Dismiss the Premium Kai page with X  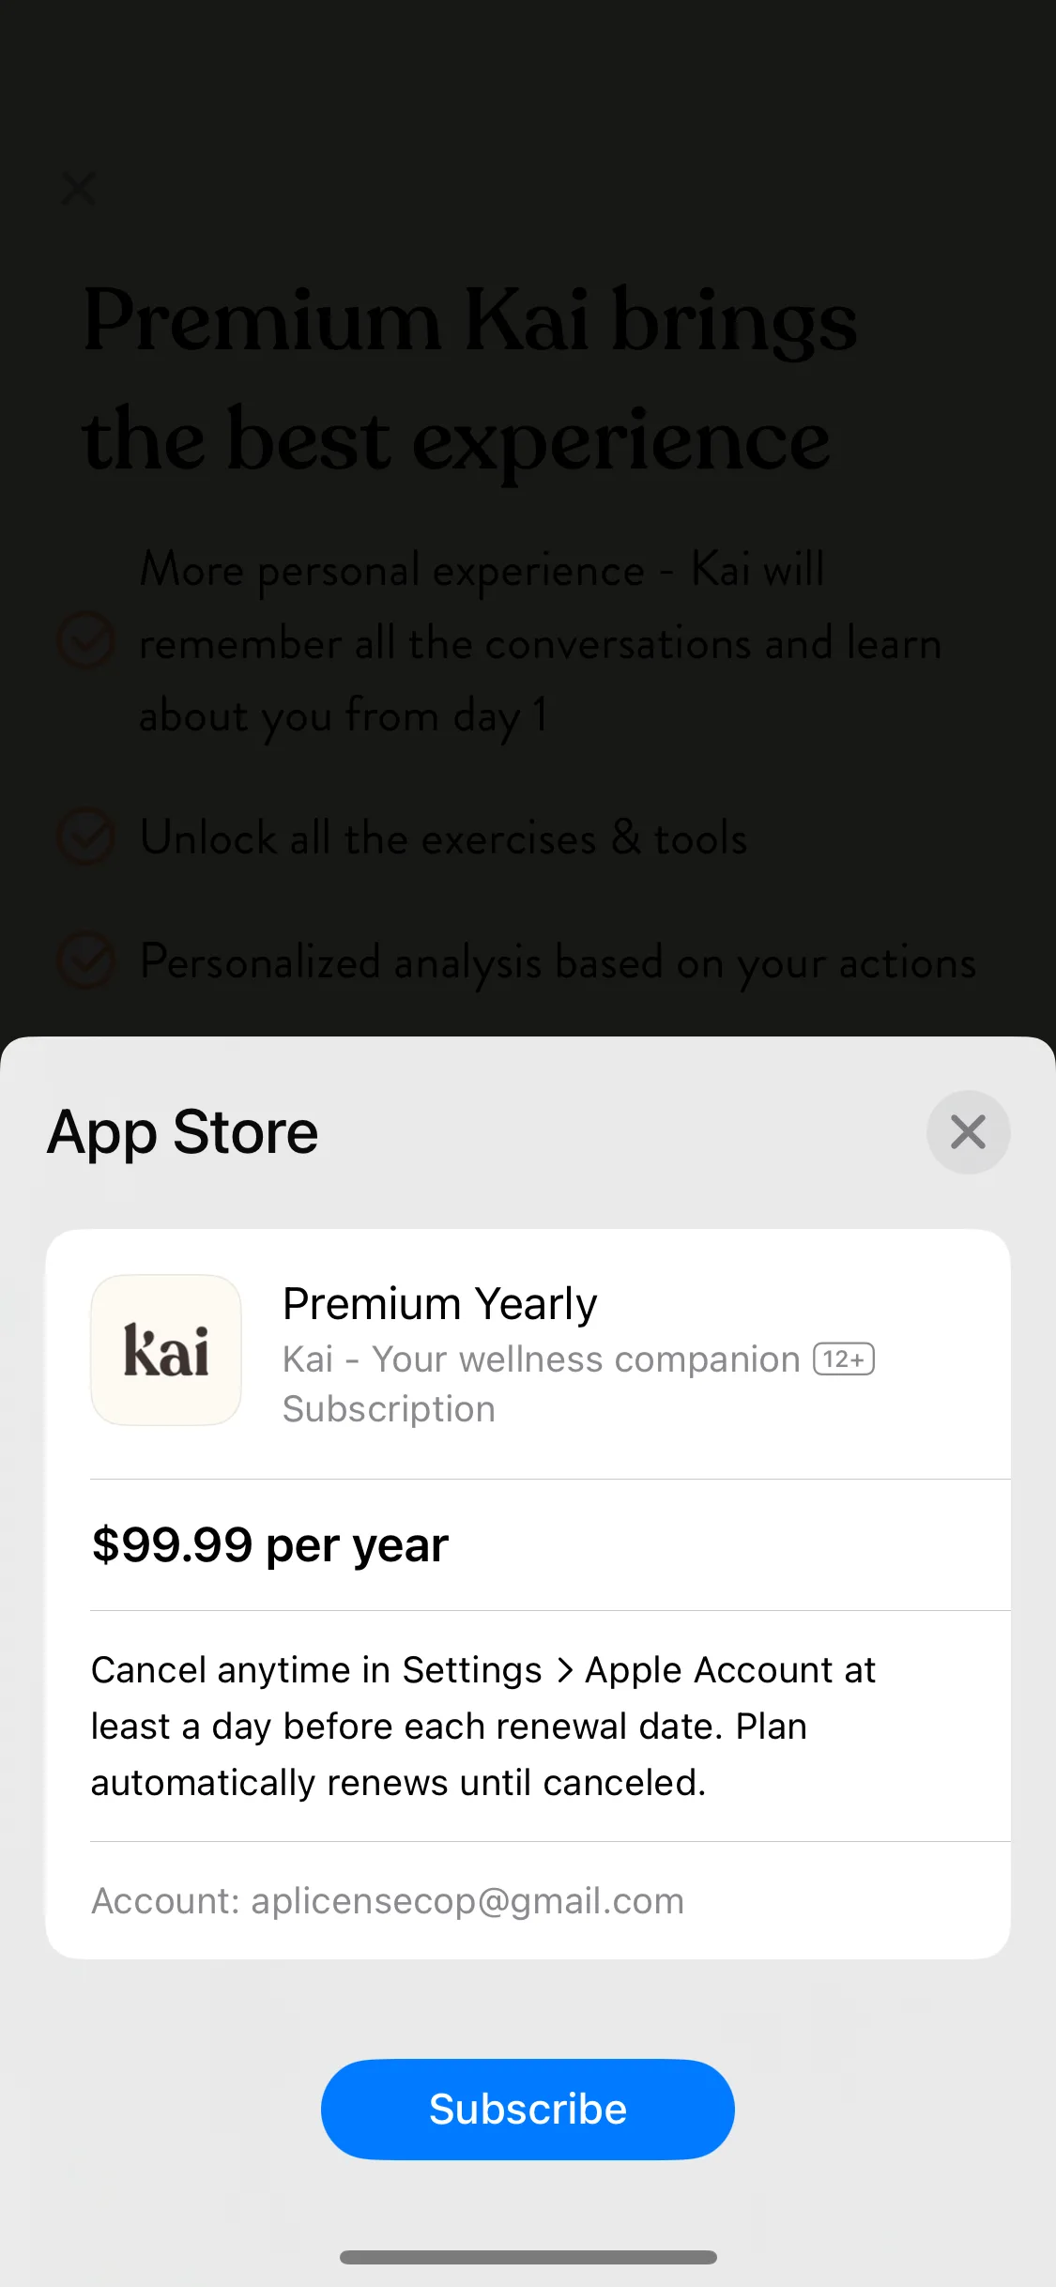click(79, 188)
